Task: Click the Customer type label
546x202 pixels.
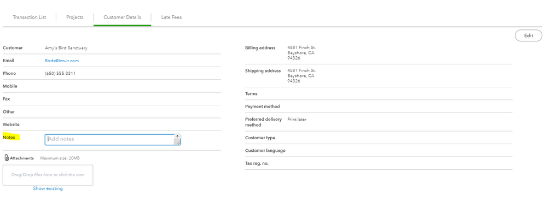Action: 260,138
